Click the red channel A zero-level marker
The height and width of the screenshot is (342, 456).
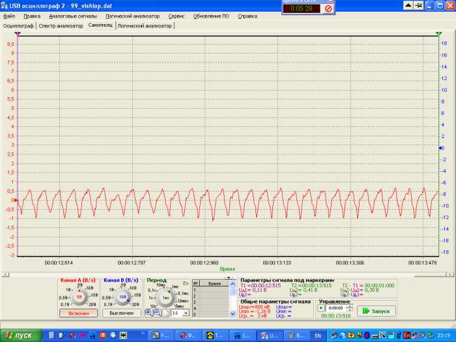pos(16,200)
